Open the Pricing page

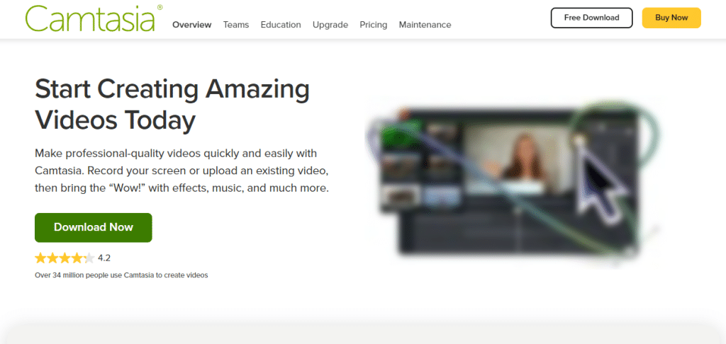click(373, 25)
